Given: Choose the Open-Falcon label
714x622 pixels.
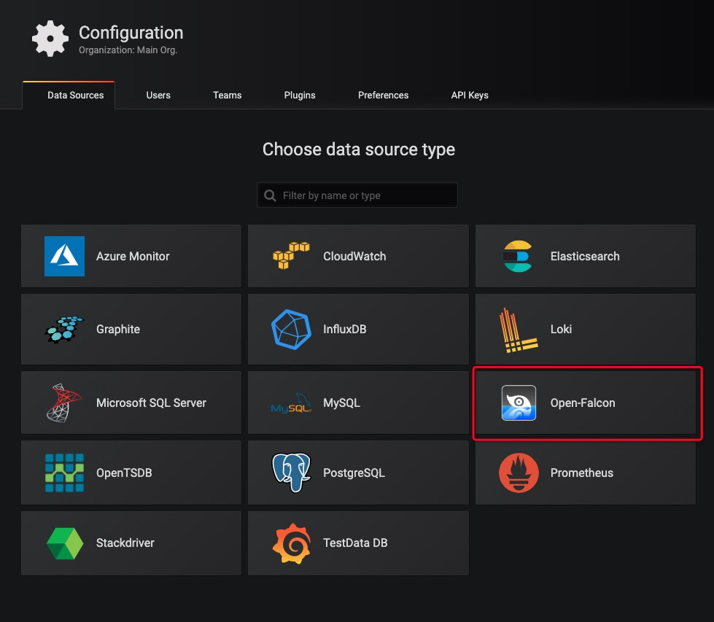Looking at the screenshot, I should (583, 403).
